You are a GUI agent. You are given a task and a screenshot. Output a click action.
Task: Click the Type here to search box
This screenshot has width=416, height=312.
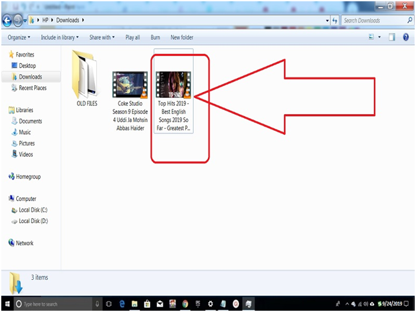pos(53,304)
